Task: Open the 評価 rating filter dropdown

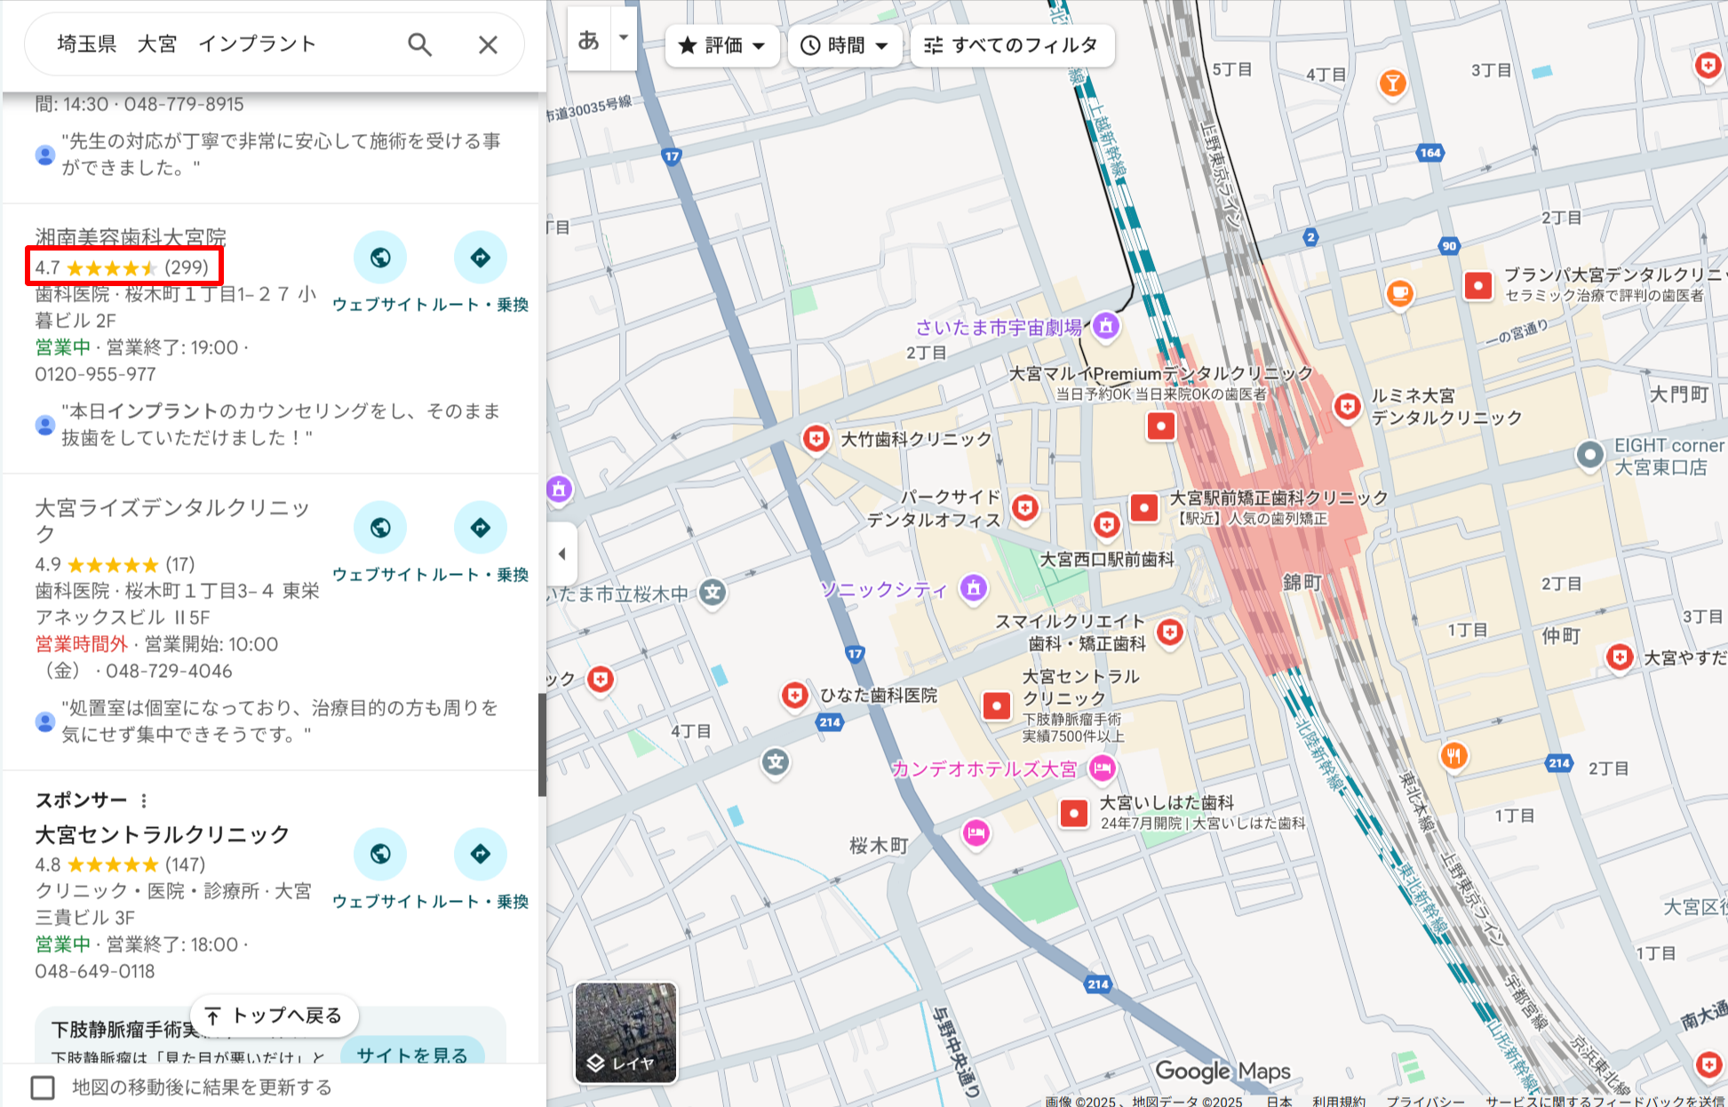Action: point(721,45)
